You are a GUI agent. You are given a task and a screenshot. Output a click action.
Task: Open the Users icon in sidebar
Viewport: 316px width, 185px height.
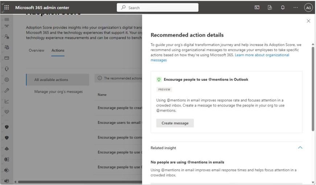(x=7, y=37)
